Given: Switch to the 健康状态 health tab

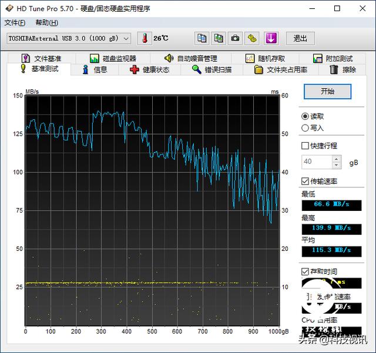Looking at the screenshot, I should click(149, 70).
